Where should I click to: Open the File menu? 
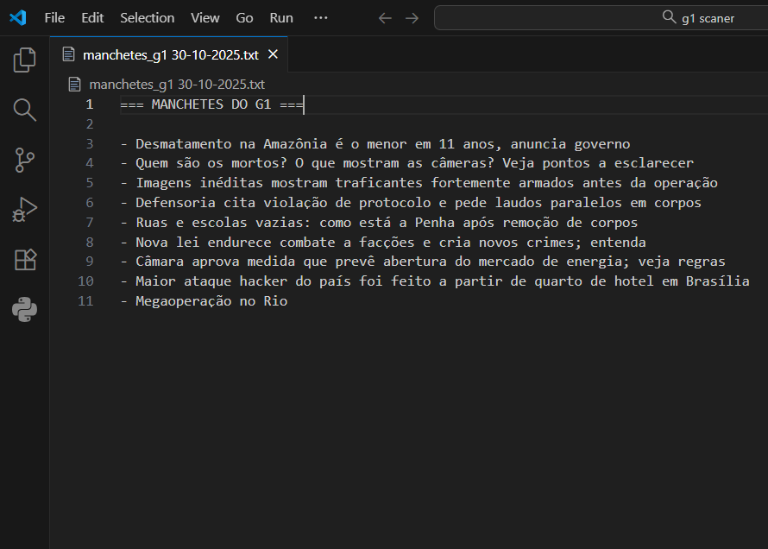tap(54, 18)
